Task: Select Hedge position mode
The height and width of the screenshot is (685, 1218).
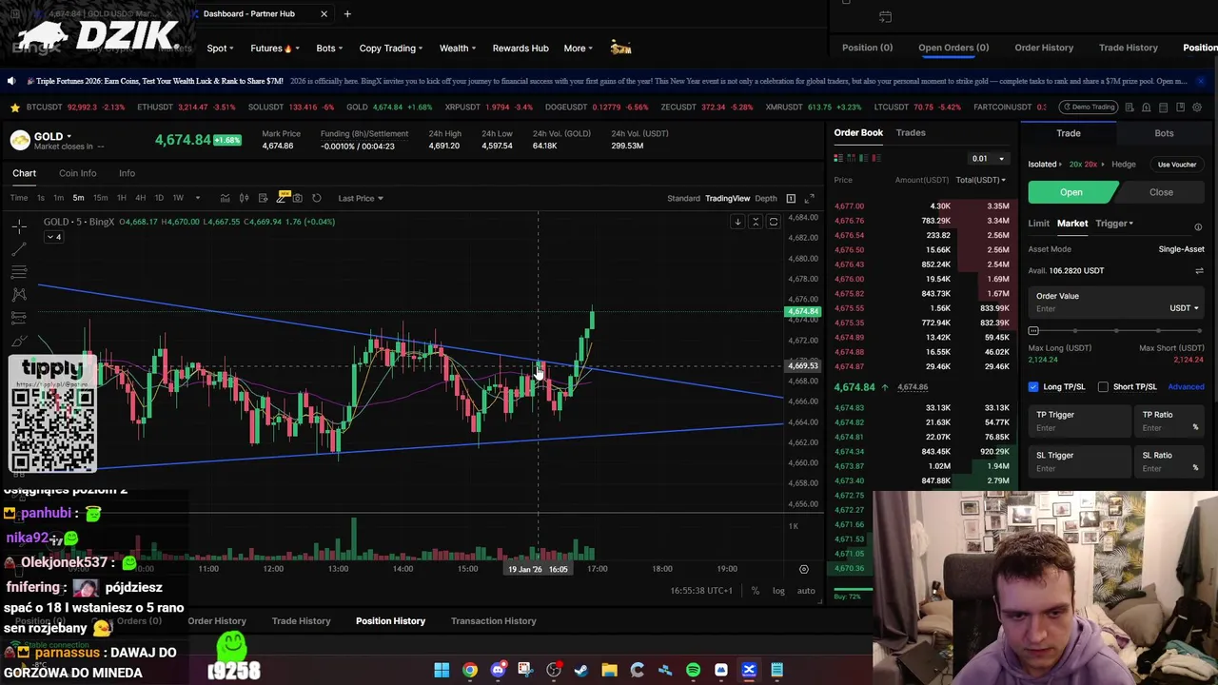Action: (1123, 165)
